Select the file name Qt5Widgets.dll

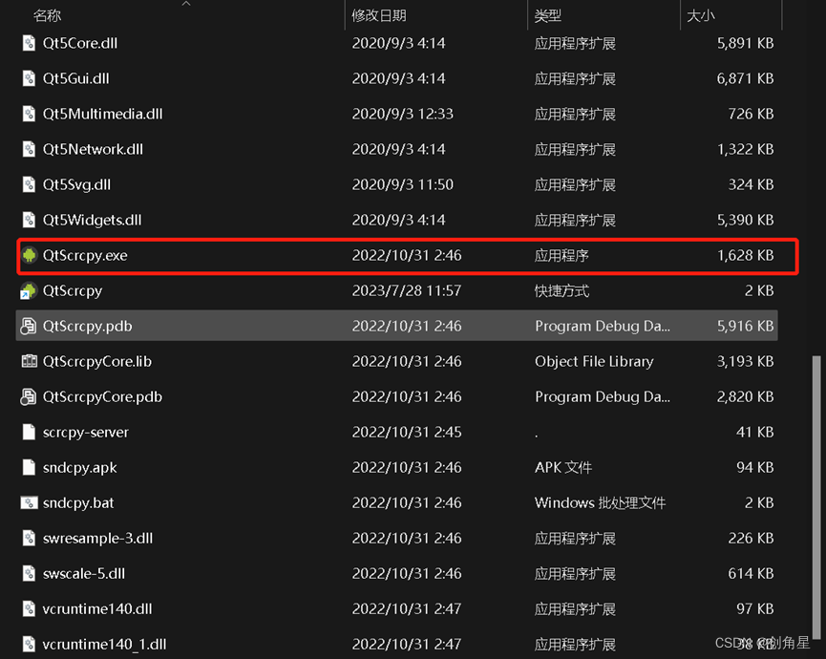[x=93, y=220]
